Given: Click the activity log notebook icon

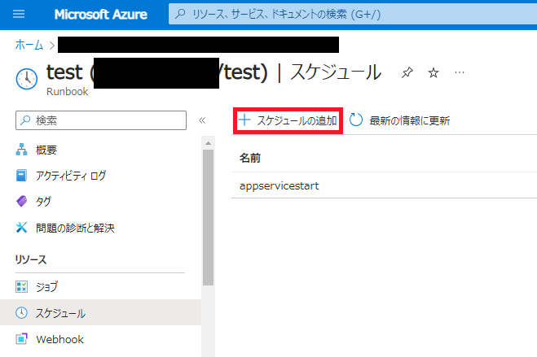Looking at the screenshot, I should tap(21, 176).
